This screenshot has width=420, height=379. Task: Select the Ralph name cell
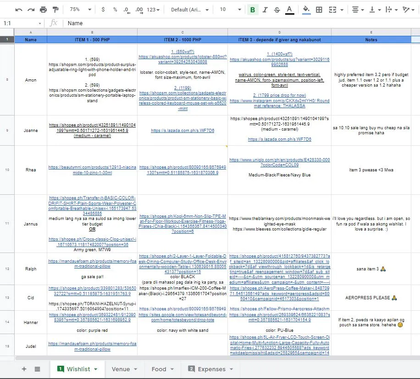tap(31, 269)
